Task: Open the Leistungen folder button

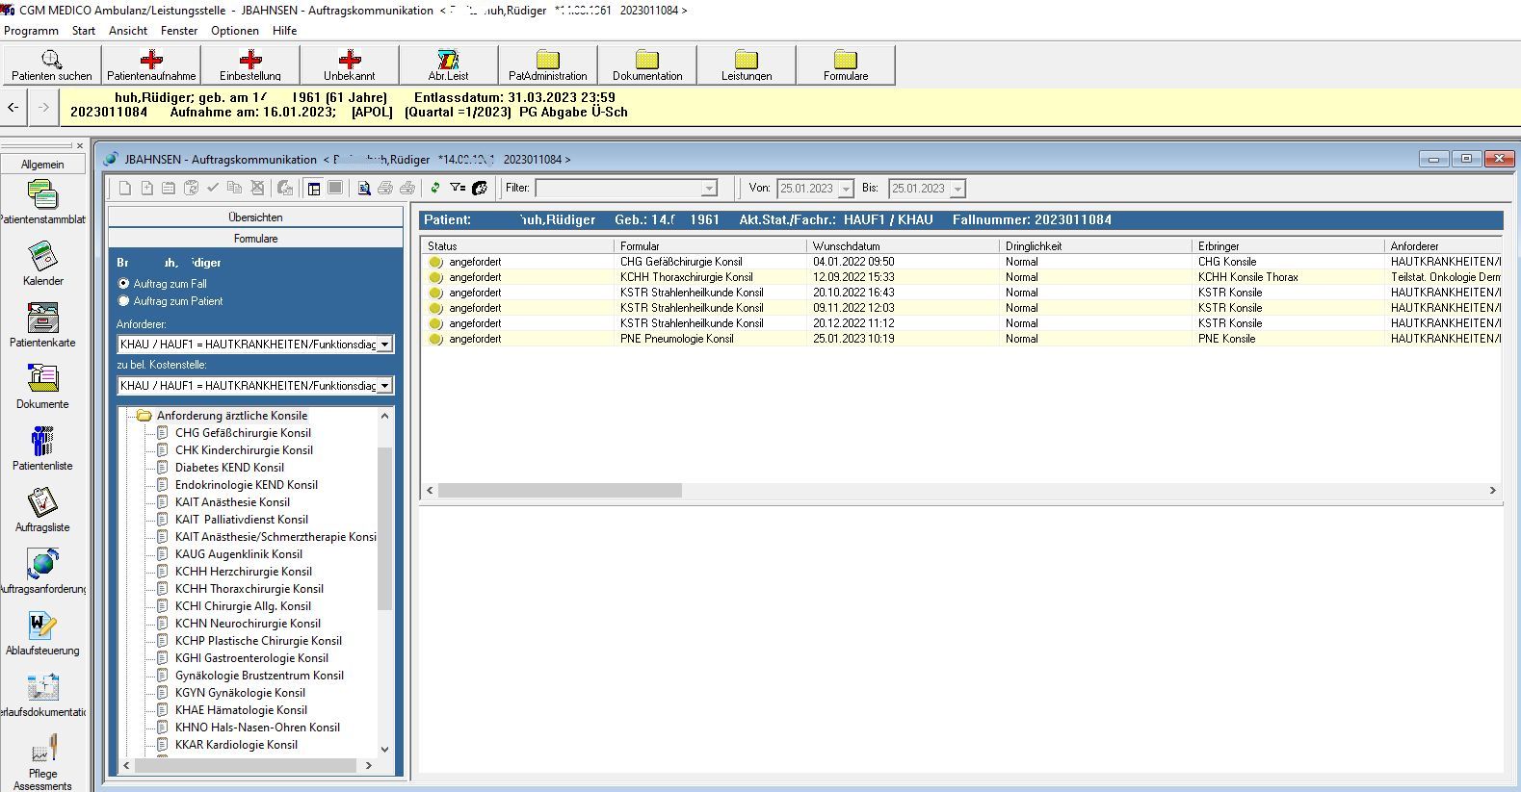Action: click(747, 64)
